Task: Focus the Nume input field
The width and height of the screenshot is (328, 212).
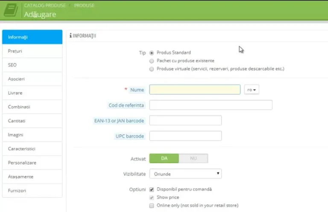Action: (195, 90)
